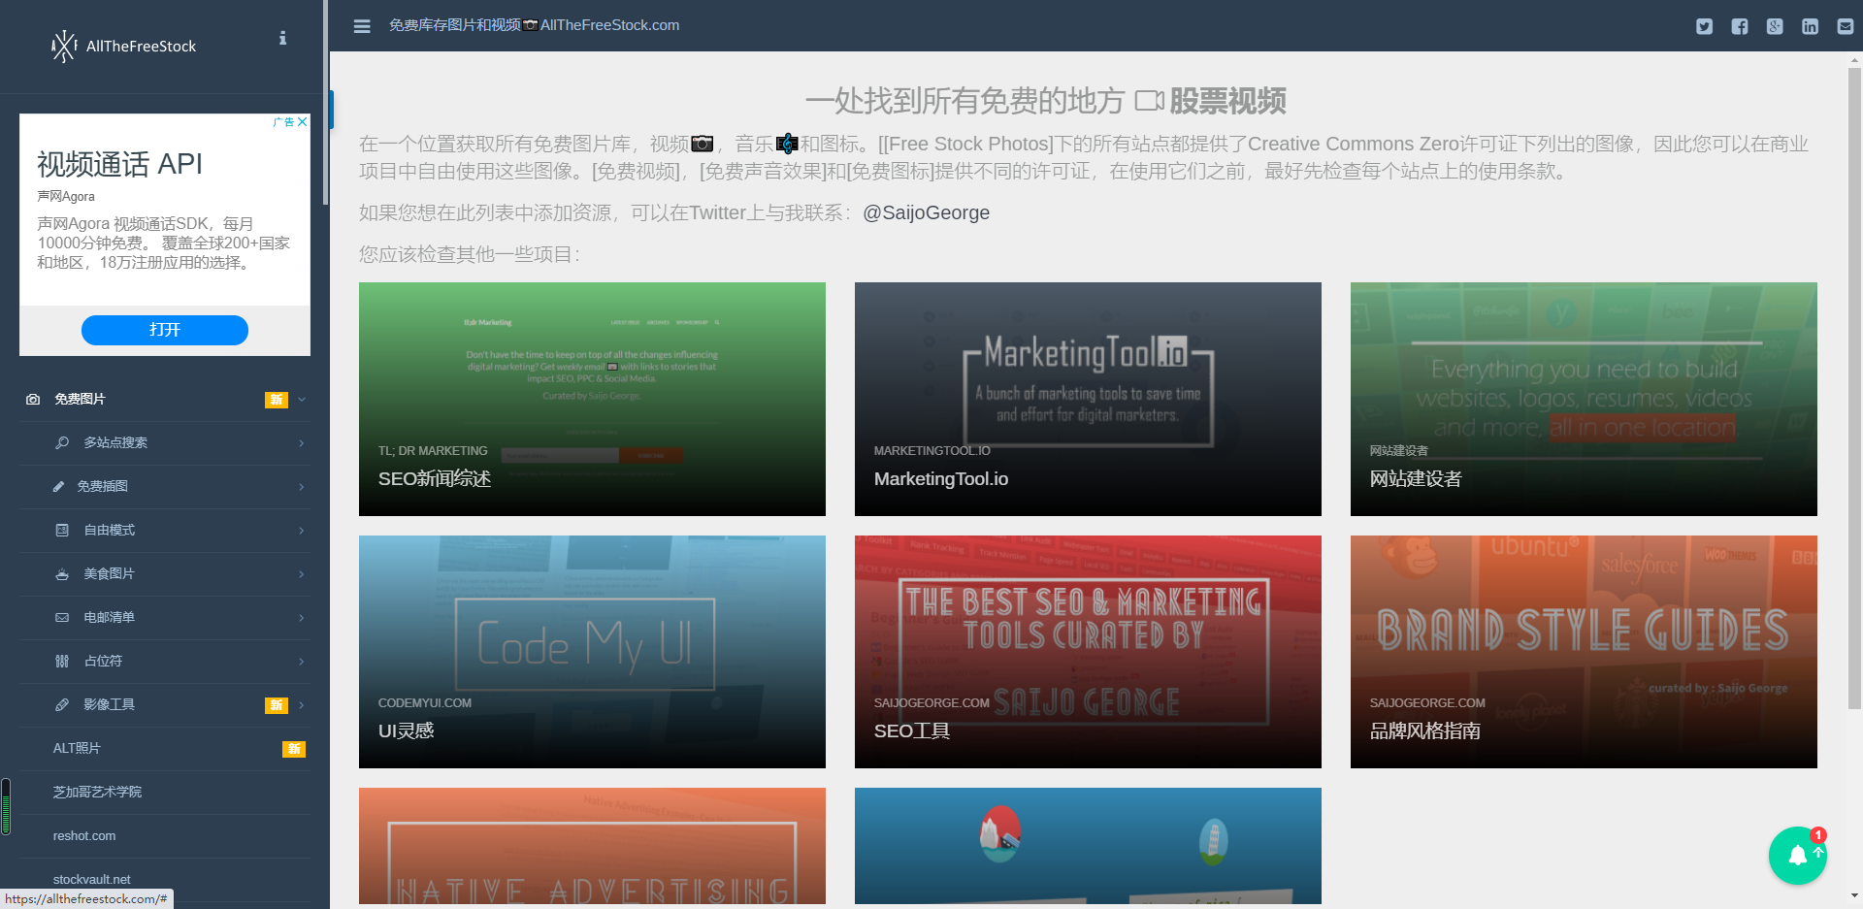Image resolution: width=1863 pixels, height=909 pixels.
Task: Expand the 电邮清单 chevron
Action: (x=302, y=618)
